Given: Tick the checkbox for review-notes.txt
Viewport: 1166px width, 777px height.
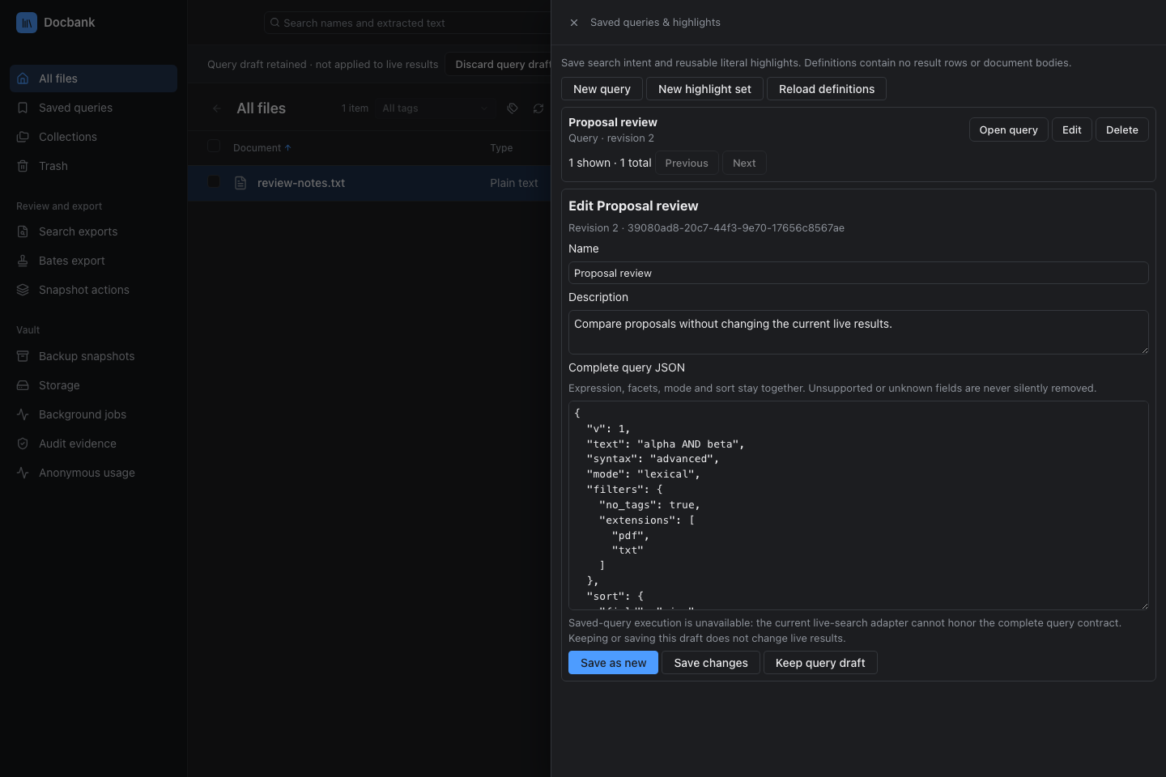Looking at the screenshot, I should (214, 182).
